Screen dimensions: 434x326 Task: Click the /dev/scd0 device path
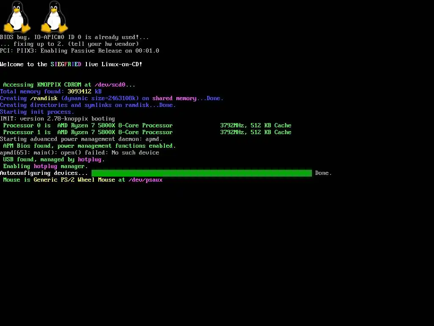point(110,84)
